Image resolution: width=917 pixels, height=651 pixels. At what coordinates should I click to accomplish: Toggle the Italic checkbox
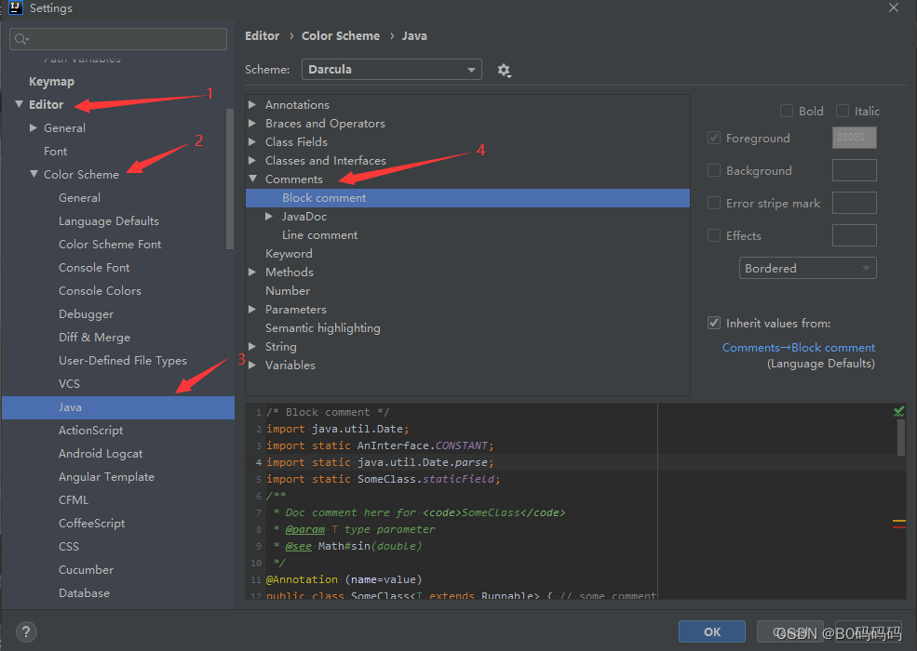tap(843, 111)
